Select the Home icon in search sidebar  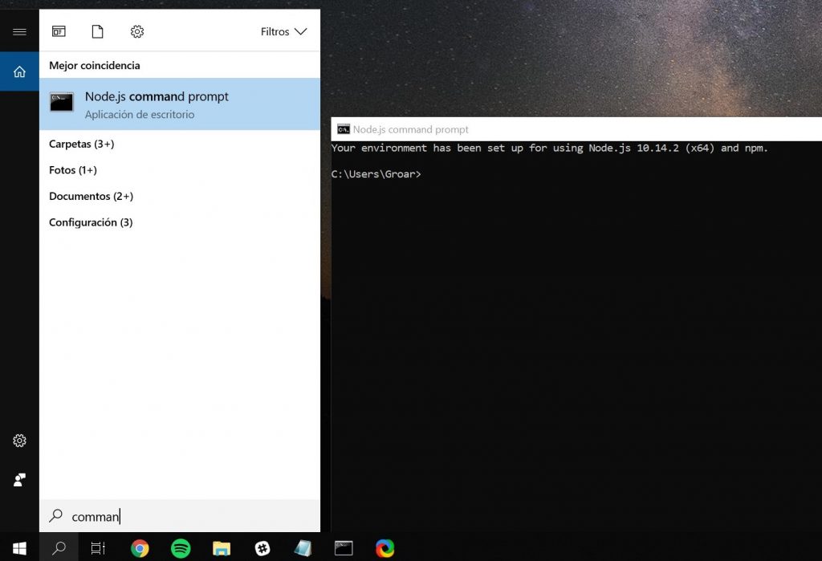(x=19, y=71)
